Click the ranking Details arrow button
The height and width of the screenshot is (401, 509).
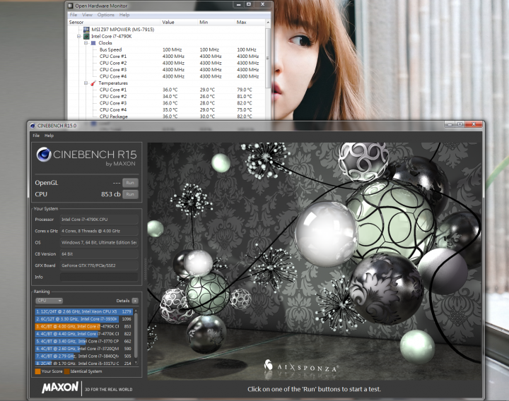tap(135, 301)
